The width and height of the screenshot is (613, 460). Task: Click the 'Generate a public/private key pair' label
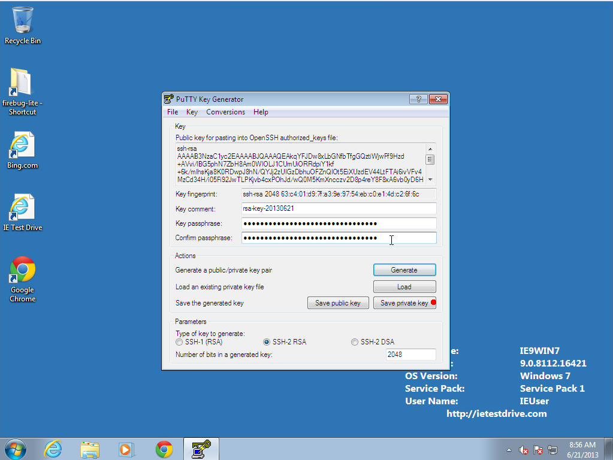tap(224, 270)
